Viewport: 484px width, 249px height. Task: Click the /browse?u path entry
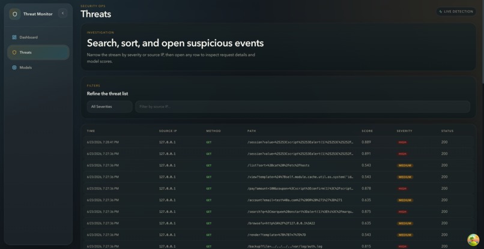click(x=281, y=223)
